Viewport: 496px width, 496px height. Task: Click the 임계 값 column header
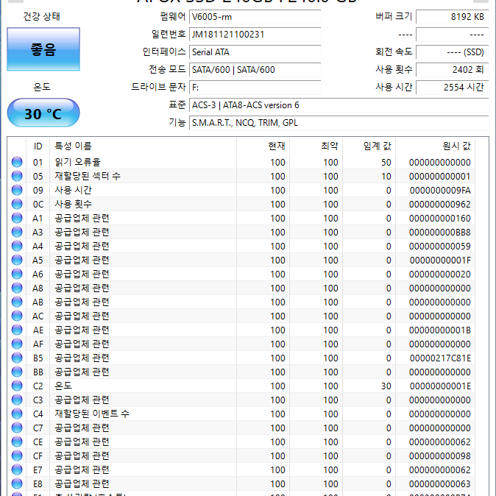tap(369, 146)
